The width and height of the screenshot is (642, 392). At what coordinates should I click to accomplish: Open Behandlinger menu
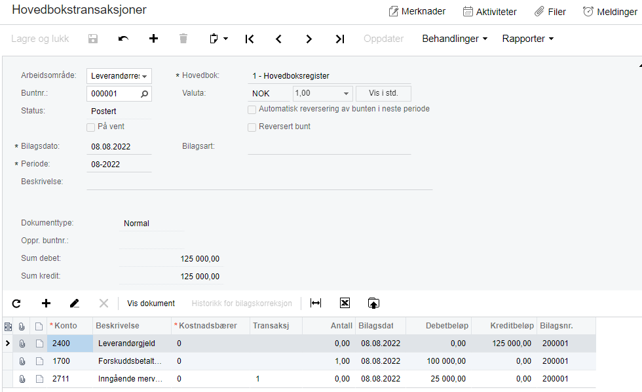coord(455,39)
